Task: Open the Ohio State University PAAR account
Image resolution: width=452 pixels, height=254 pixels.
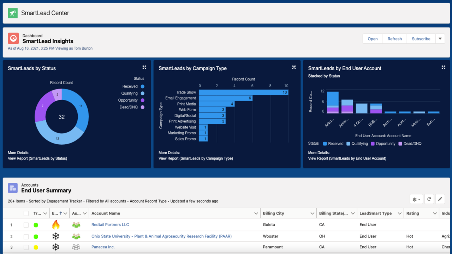Action: coord(161,236)
